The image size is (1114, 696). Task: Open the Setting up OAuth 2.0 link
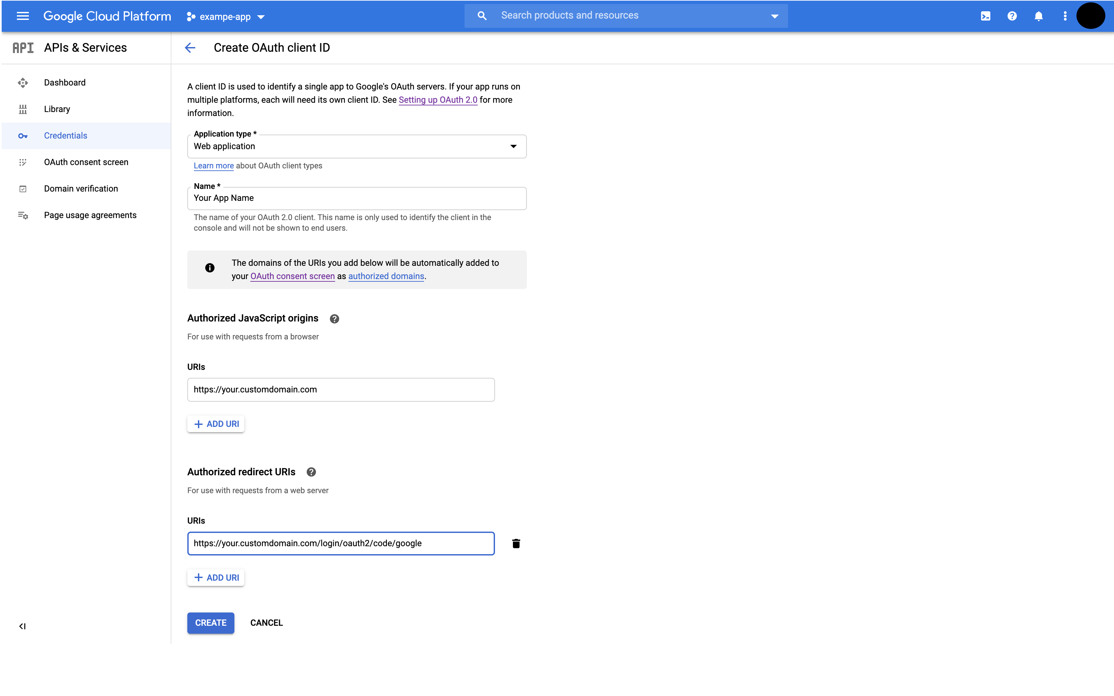(438, 100)
